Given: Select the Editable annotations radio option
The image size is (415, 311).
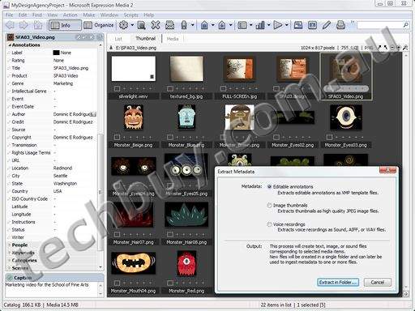Looking at the screenshot, I should point(269,186).
